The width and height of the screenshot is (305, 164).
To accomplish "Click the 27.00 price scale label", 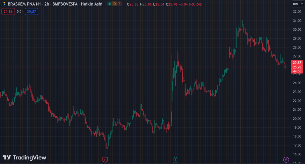I will pyautogui.click(x=297, y=56).
